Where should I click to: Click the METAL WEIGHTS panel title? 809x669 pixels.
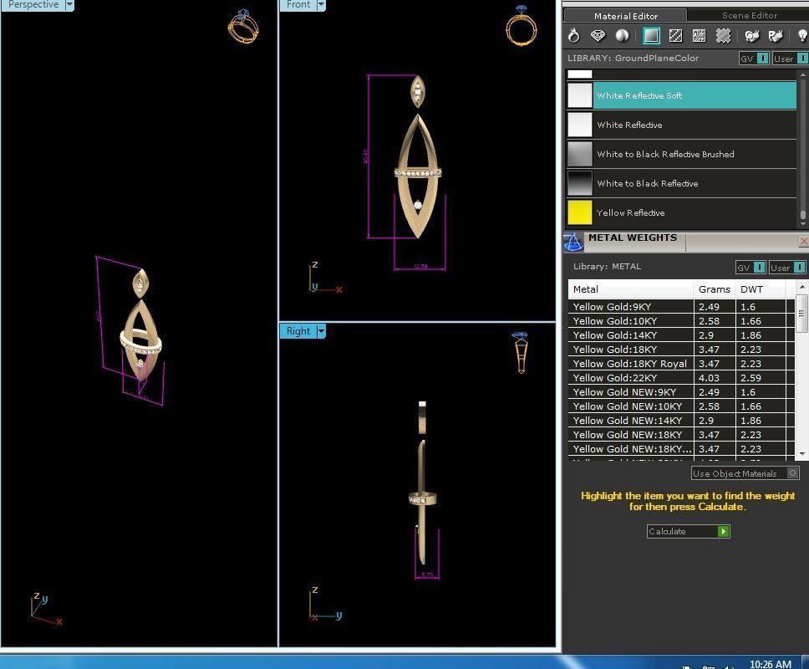[633, 237]
